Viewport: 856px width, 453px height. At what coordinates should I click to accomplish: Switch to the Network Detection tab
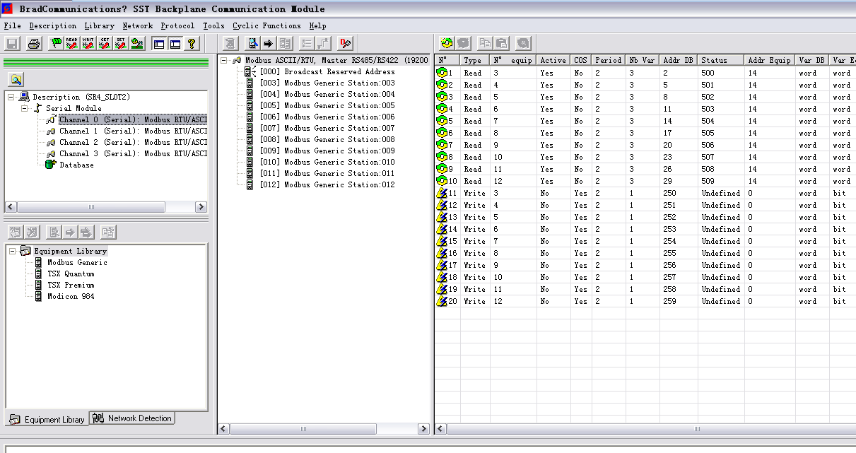[x=132, y=418]
